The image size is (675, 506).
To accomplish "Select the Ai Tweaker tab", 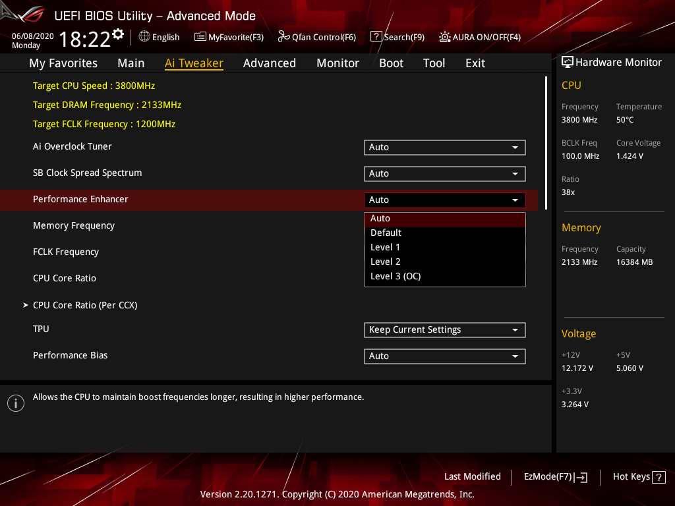I will pos(194,63).
